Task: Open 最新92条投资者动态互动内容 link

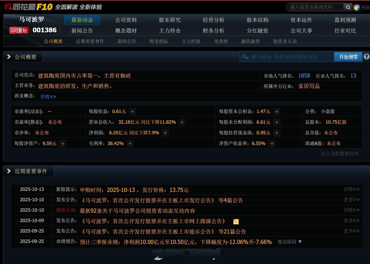Action: tap(138, 211)
